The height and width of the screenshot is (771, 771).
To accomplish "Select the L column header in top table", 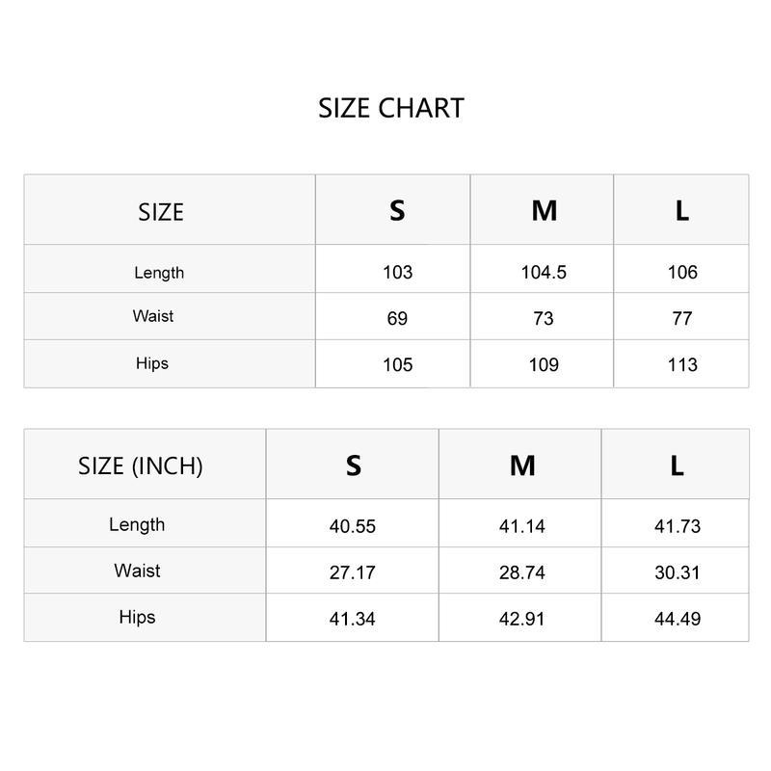I will (682, 210).
